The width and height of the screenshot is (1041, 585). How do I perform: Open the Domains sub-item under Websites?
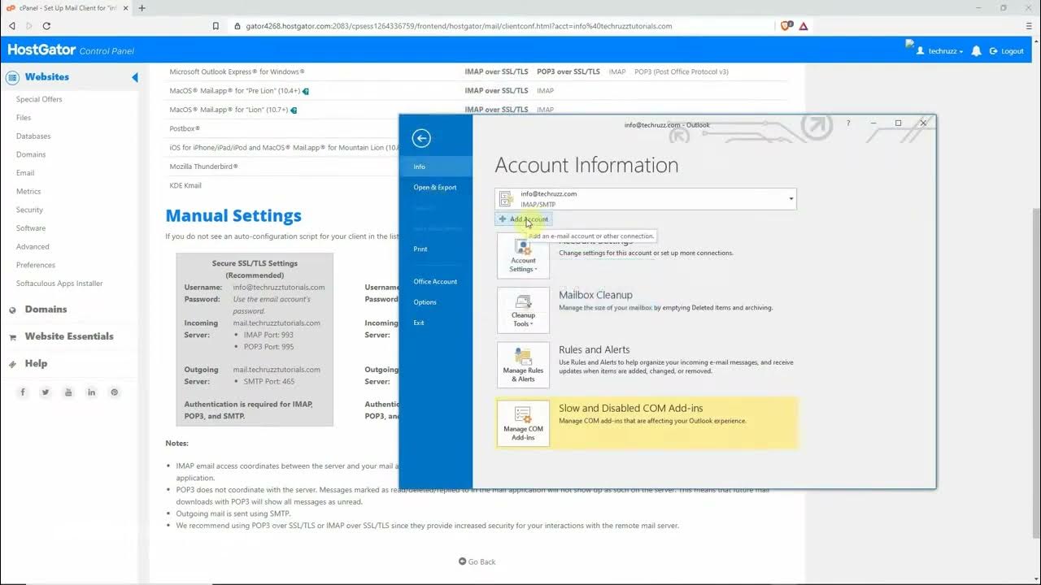[x=31, y=154]
